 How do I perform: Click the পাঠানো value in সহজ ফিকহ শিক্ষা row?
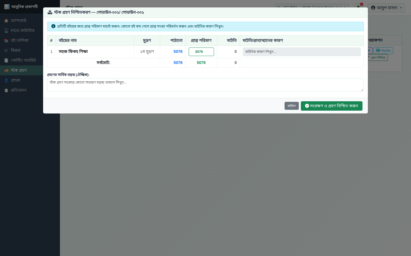[x=178, y=51]
